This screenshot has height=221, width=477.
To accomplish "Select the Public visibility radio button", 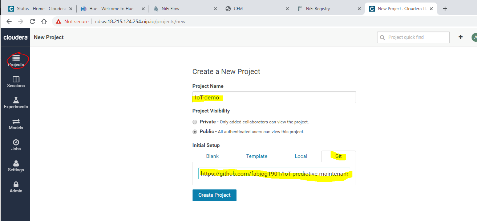I will point(195,132).
